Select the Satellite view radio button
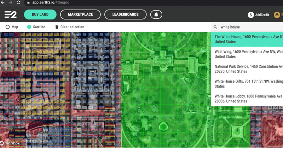Image resolution: width=283 pixels, height=148 pixels. click(29, 27)
